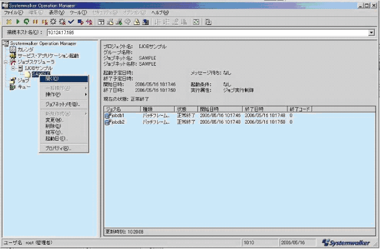The width and height of the screenshot is (380, 249).
Task: Choose ジョブネットメモ in context menu
Action: click(x=64, y=104)
